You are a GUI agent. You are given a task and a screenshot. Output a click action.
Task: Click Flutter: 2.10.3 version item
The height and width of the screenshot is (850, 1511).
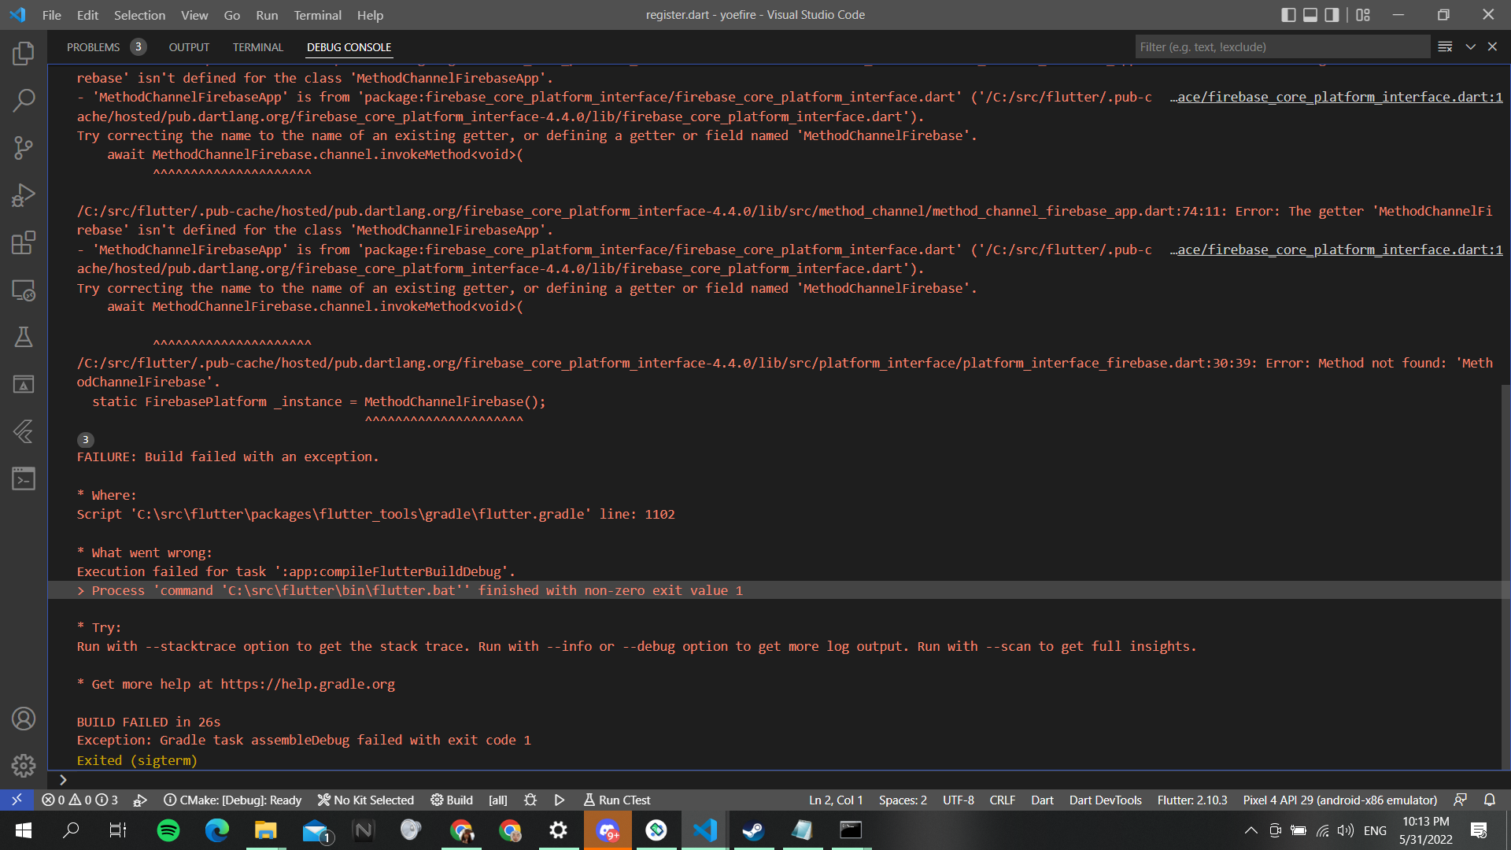(1192, 800)
